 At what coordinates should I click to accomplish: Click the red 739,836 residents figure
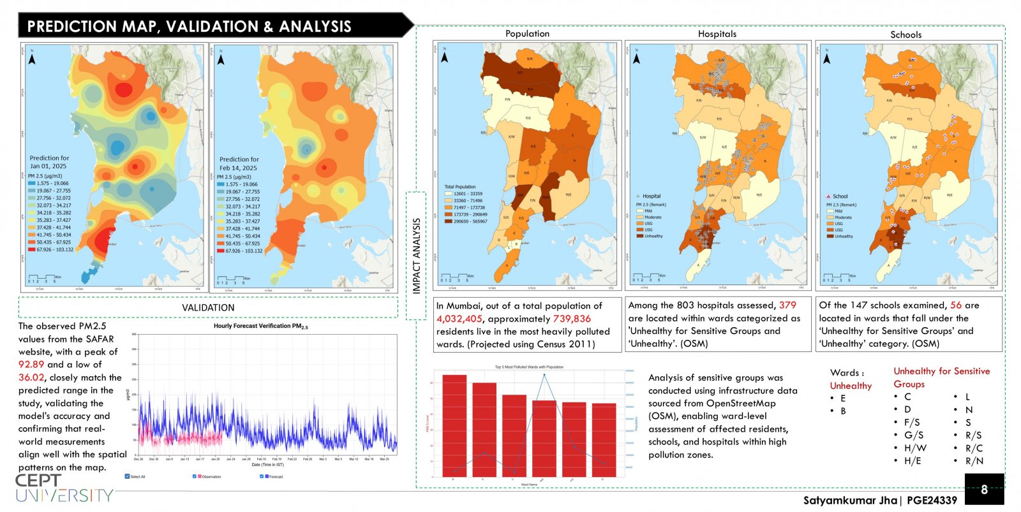click(x=572, y=319)
